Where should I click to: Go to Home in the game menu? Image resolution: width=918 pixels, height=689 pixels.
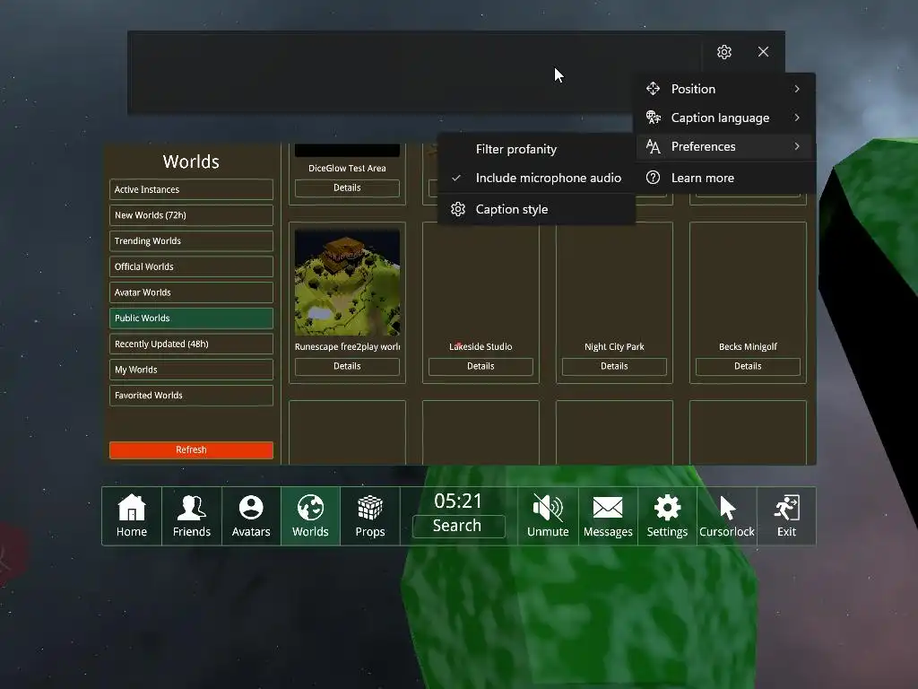coord(132,516)
